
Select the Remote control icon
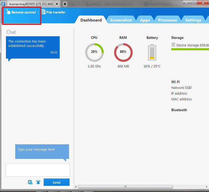tap(8, 12)
